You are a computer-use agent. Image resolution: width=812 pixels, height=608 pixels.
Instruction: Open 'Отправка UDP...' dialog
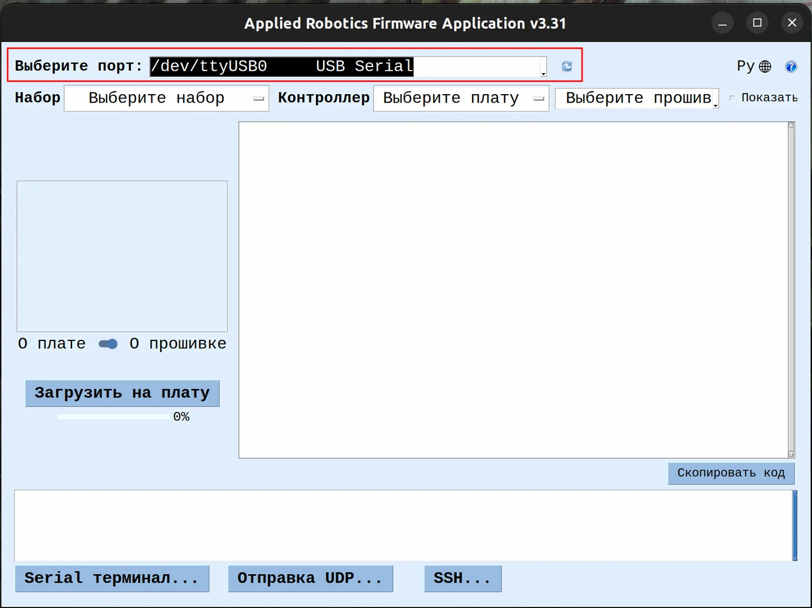point(311,579)
